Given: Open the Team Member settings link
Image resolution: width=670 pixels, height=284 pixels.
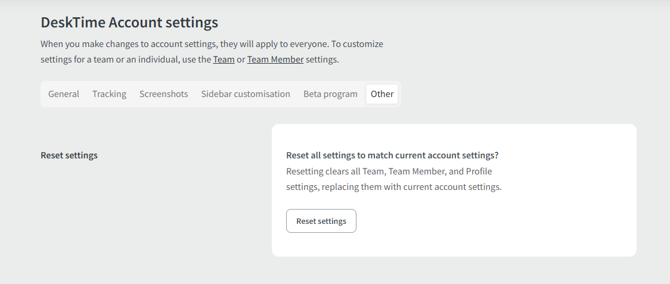Looking at the screenshot, I should (275, 60).
